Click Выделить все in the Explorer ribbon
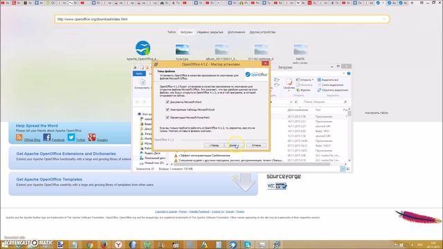Viewport: 443px width, 249px height. pos(327,80)
